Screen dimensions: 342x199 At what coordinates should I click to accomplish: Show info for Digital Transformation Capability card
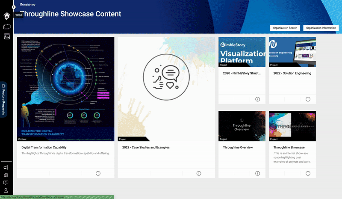click(x=98, y=173)
